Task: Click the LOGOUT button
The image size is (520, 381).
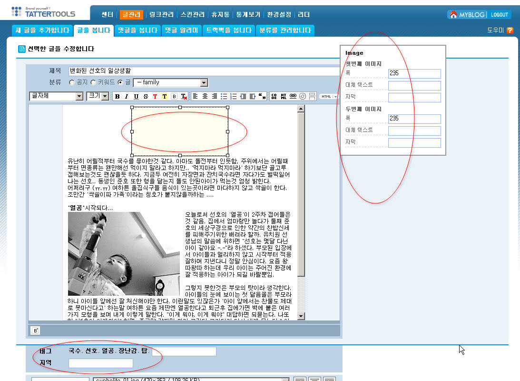Action: 499,15
